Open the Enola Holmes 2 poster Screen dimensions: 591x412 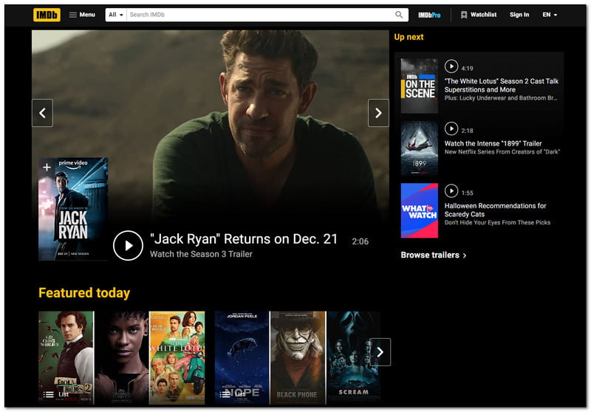66,358
